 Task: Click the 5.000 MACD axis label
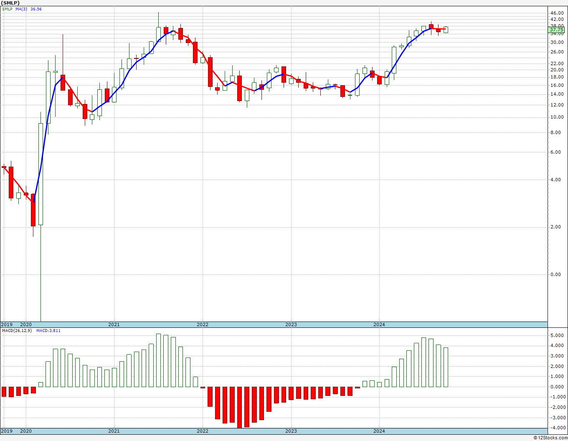click(x=558, y=335)
